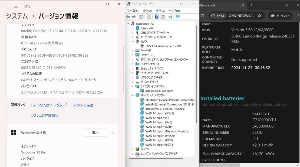
Task: Expand the ディスク ドライブ category
Action: click(x=133, y=82)
